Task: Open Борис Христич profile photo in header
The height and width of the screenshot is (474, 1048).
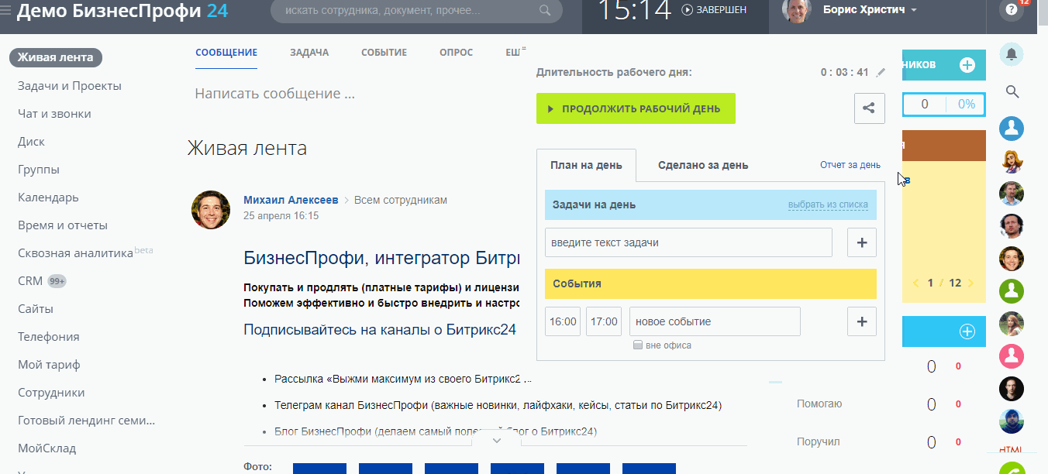Action: (x=795, y=11)
